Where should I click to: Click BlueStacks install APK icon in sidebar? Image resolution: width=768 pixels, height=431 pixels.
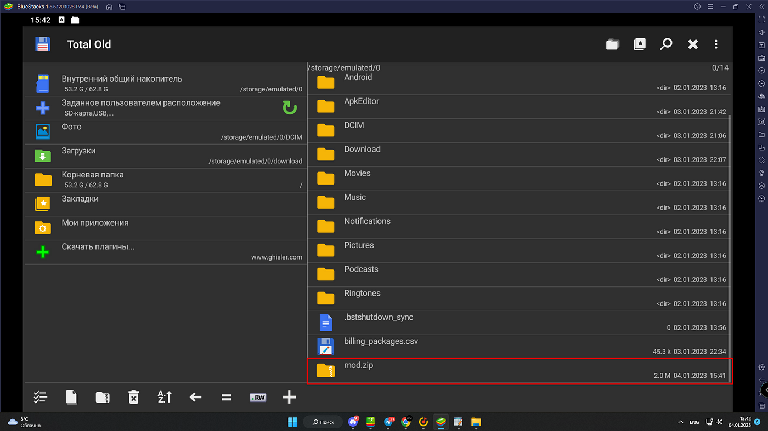(761, 109)
